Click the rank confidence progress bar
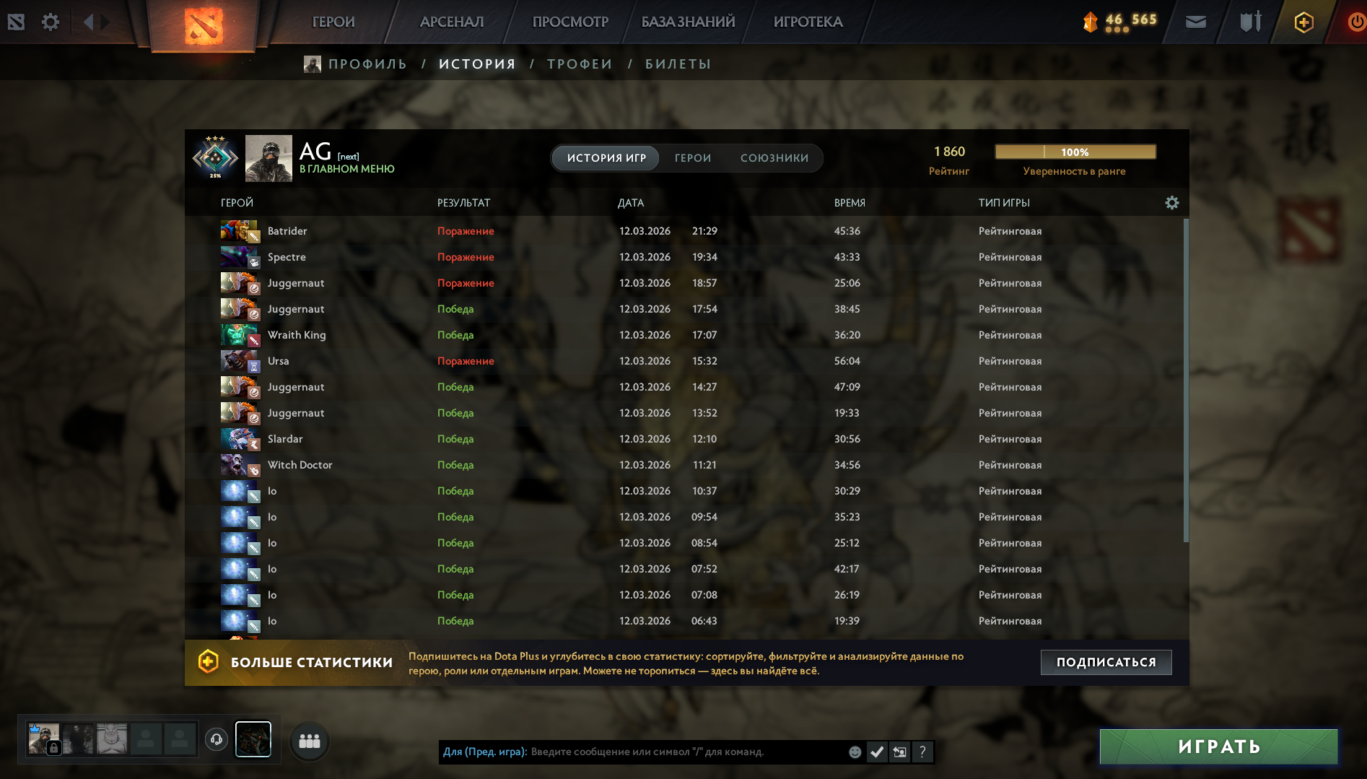Screen dimensions: 1367x779 tap(1075, 152)
